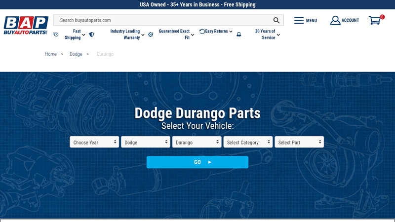Click the account person icon
This screenshot has height=222, width=395.
tap(335, 20)
